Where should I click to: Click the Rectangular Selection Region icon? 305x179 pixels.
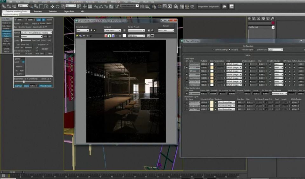pos(41,6)
